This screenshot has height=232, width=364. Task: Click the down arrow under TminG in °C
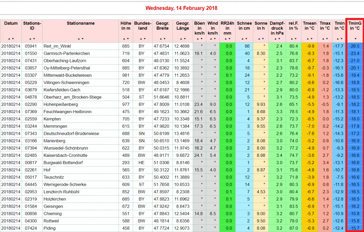(355, 39)
